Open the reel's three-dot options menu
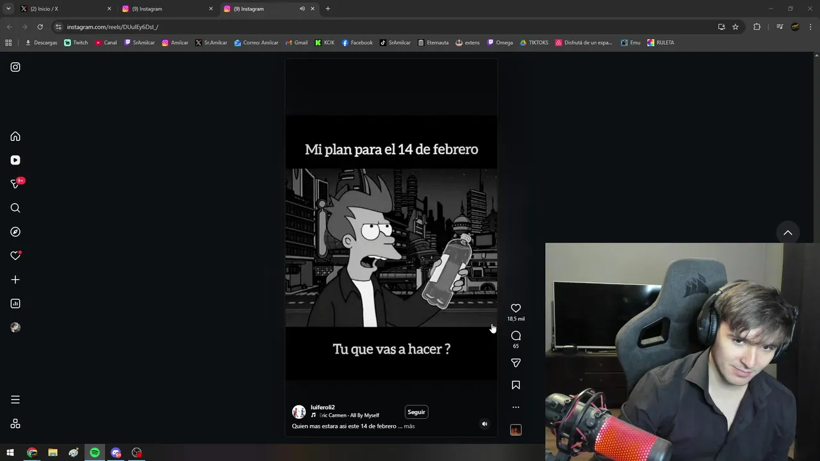 pyautogui.click(x=516, y=407)
